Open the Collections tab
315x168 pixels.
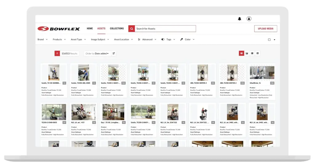click(x=117, y=29)
